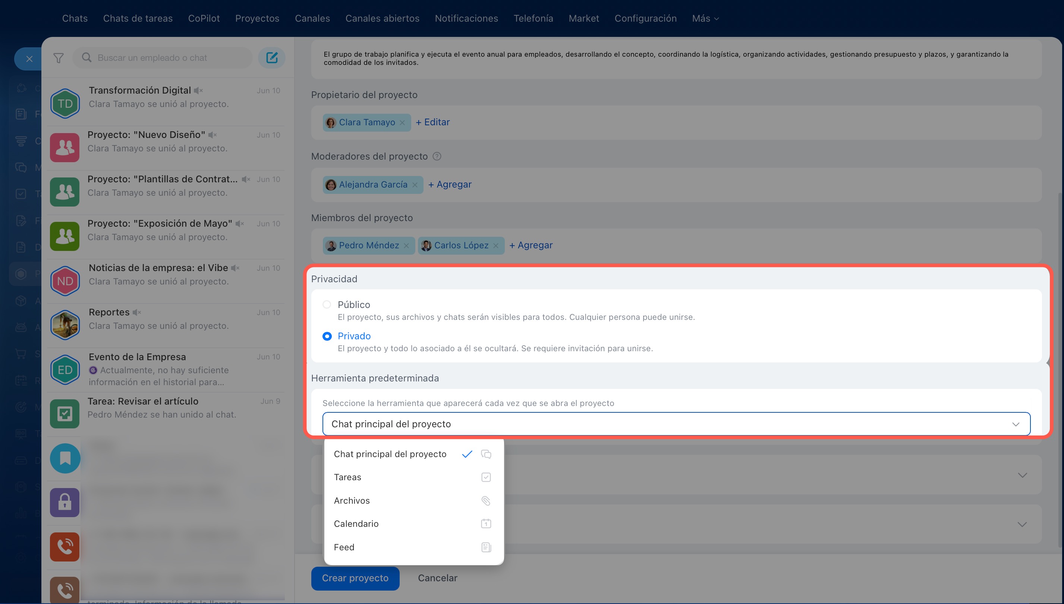
Task: Select the Público privacy radio button
Action: pyautogui.click(x=327, y=305)
